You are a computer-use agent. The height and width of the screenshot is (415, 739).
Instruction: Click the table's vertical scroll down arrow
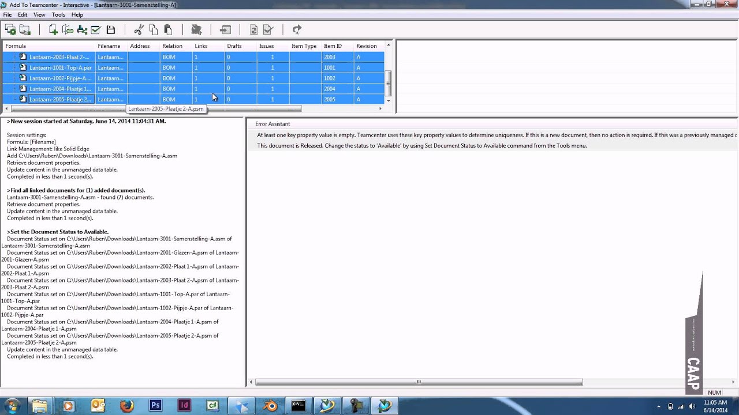389,101
